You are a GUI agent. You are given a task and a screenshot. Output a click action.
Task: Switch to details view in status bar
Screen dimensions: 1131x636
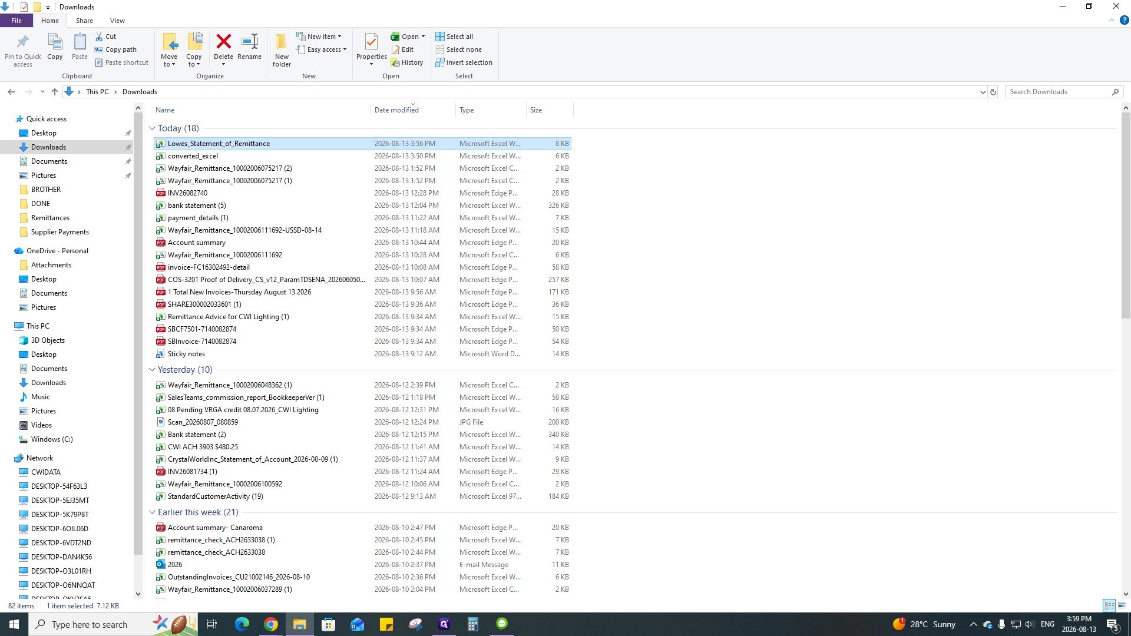(x=1109, y=605)
